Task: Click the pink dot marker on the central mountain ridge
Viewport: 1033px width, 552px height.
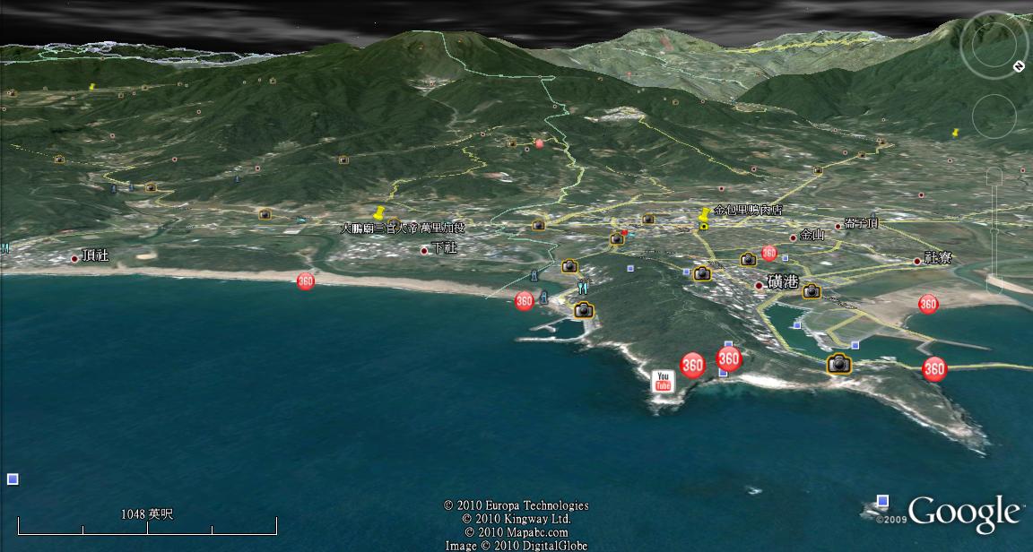Action: (x=539, y=143)
